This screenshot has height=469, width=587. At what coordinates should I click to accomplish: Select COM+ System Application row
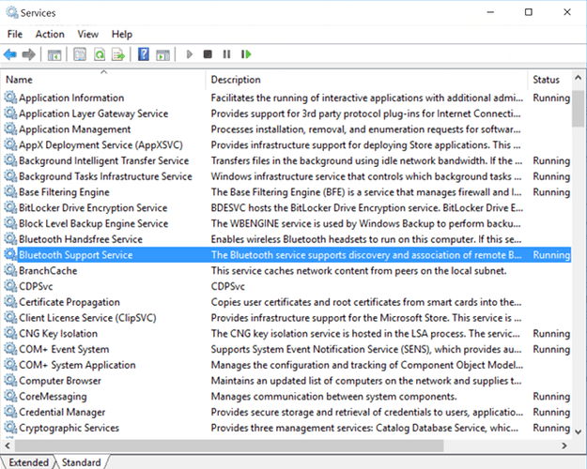286,365
